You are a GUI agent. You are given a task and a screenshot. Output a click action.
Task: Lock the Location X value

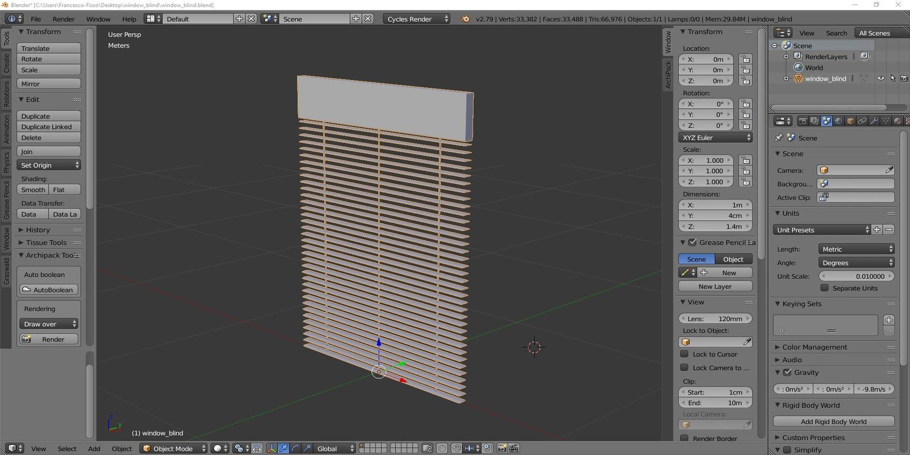[x=746, y=59]
